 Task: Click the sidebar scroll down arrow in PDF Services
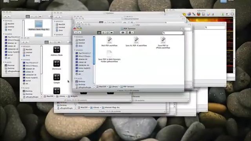click(94, 87)
